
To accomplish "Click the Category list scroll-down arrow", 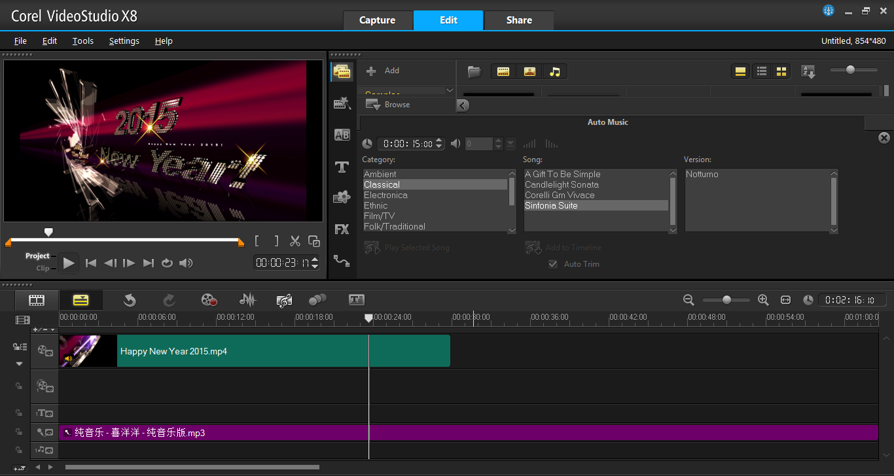I will [512, 230].
